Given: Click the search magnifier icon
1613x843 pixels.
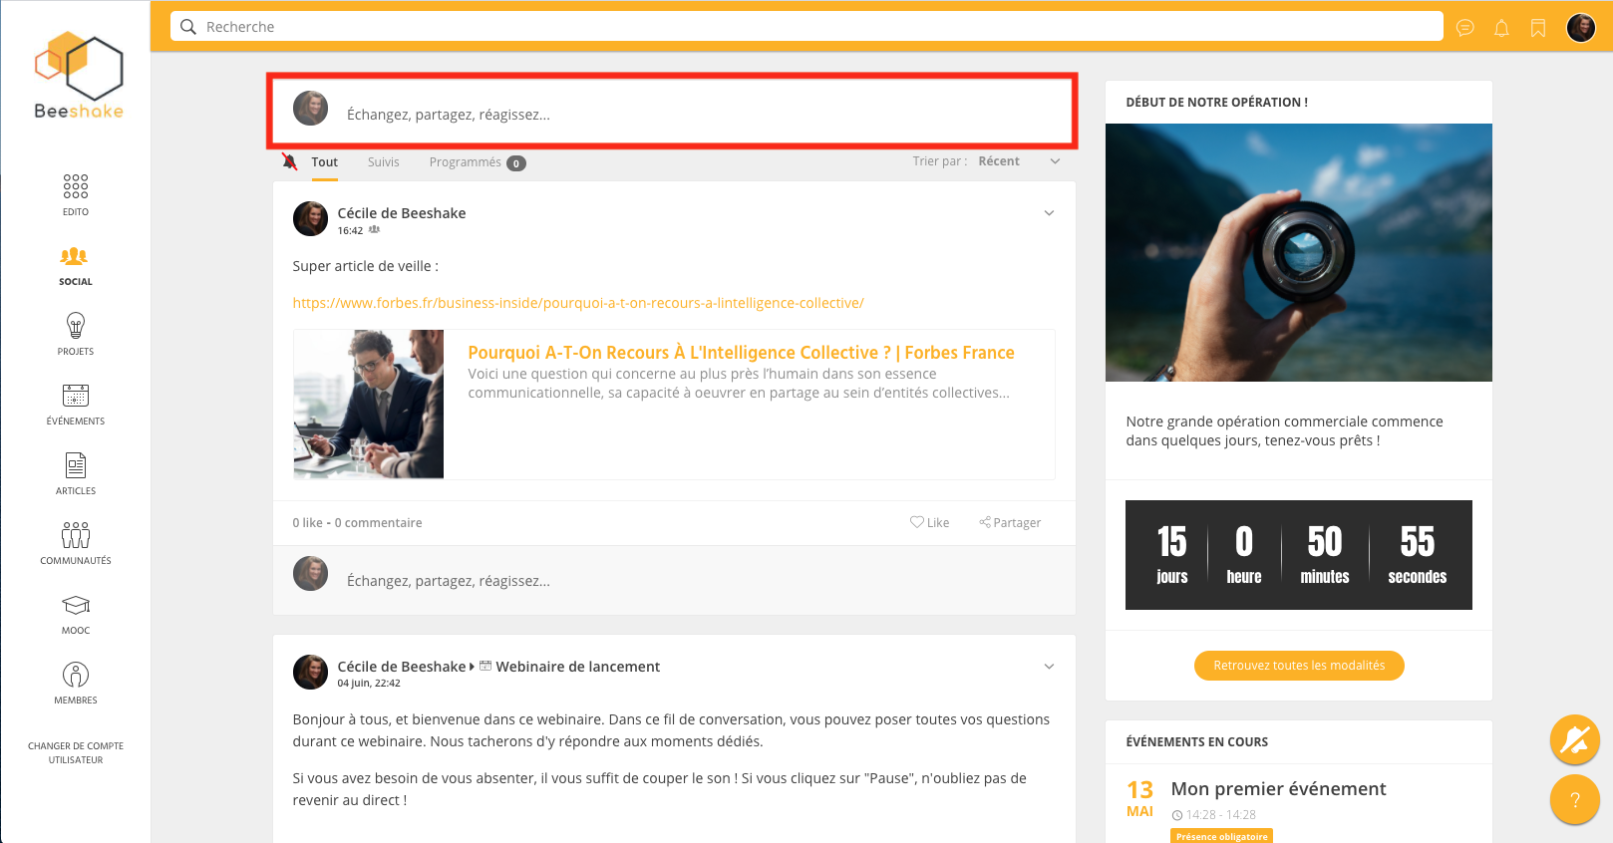Looking at the screenshot, I should pos(187,27).
